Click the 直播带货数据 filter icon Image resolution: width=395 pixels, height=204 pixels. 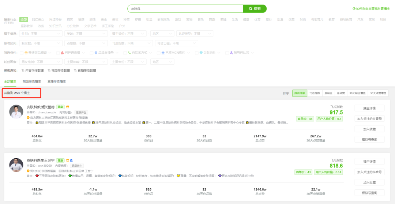point(75,71)
